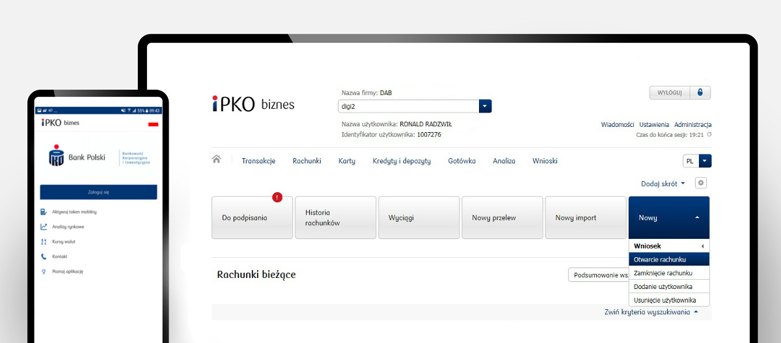Viewport: 781px width, 343px height.
Task: Tap the phone handset Kontakt icon
Action: pos(44,256)
